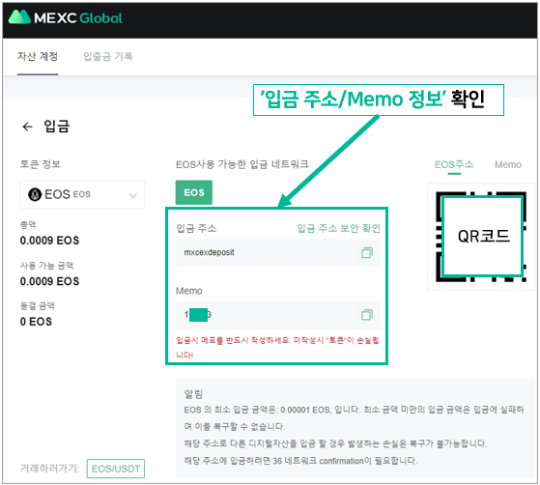
Task: Click the 0.0009 EOS under 사용 가능 금액
Action: pos(49,281)
